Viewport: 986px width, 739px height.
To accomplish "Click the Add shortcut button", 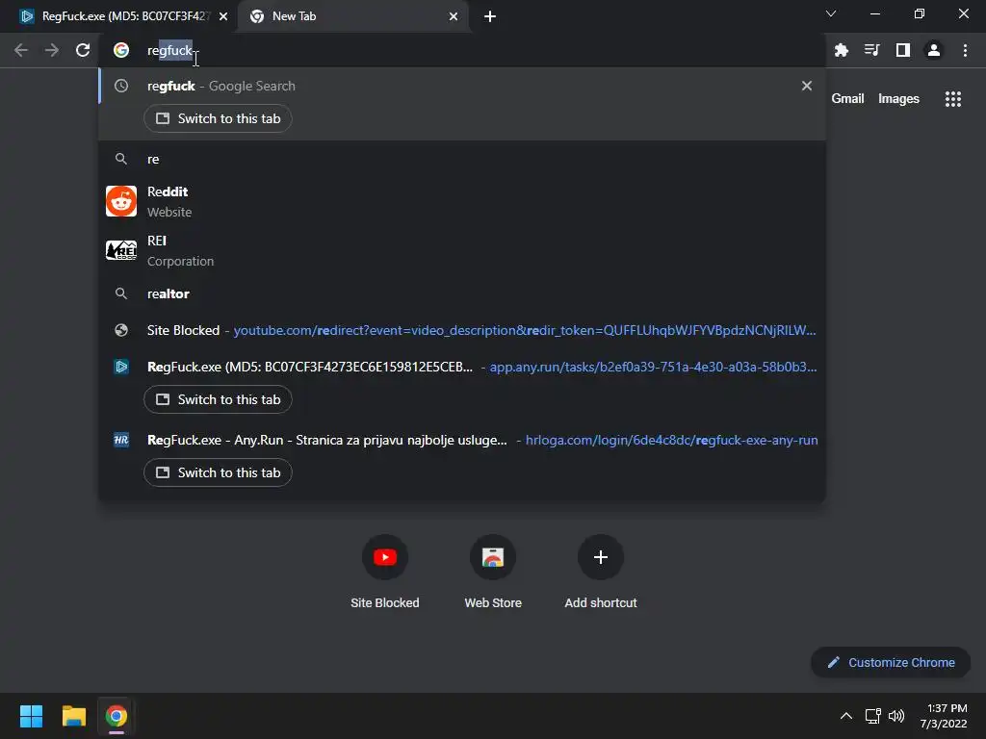I will coord(601,572).
